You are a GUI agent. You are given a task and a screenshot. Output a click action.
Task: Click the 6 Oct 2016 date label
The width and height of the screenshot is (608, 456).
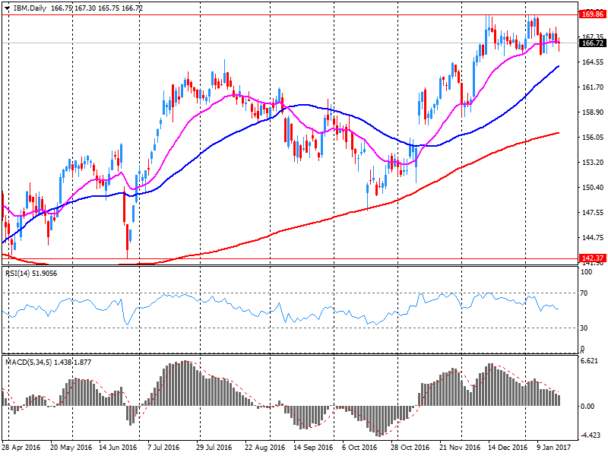[359, 448]
